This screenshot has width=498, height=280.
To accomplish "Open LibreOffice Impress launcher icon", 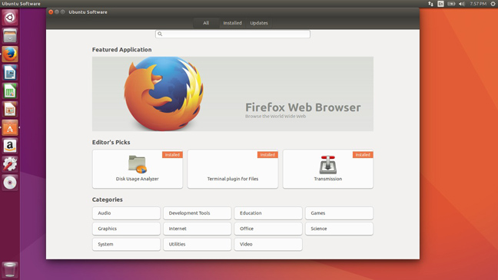I will click(x=10, y=110).
